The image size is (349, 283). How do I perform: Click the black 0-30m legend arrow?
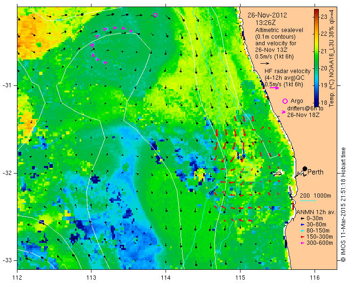301,218
